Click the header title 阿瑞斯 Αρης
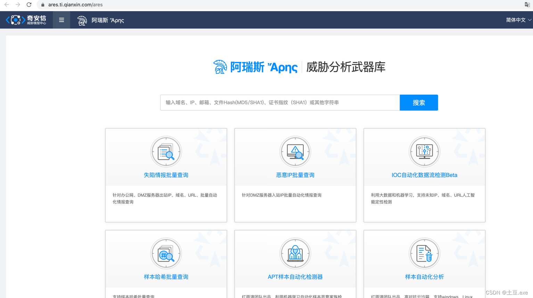 [x=108, y=20]
